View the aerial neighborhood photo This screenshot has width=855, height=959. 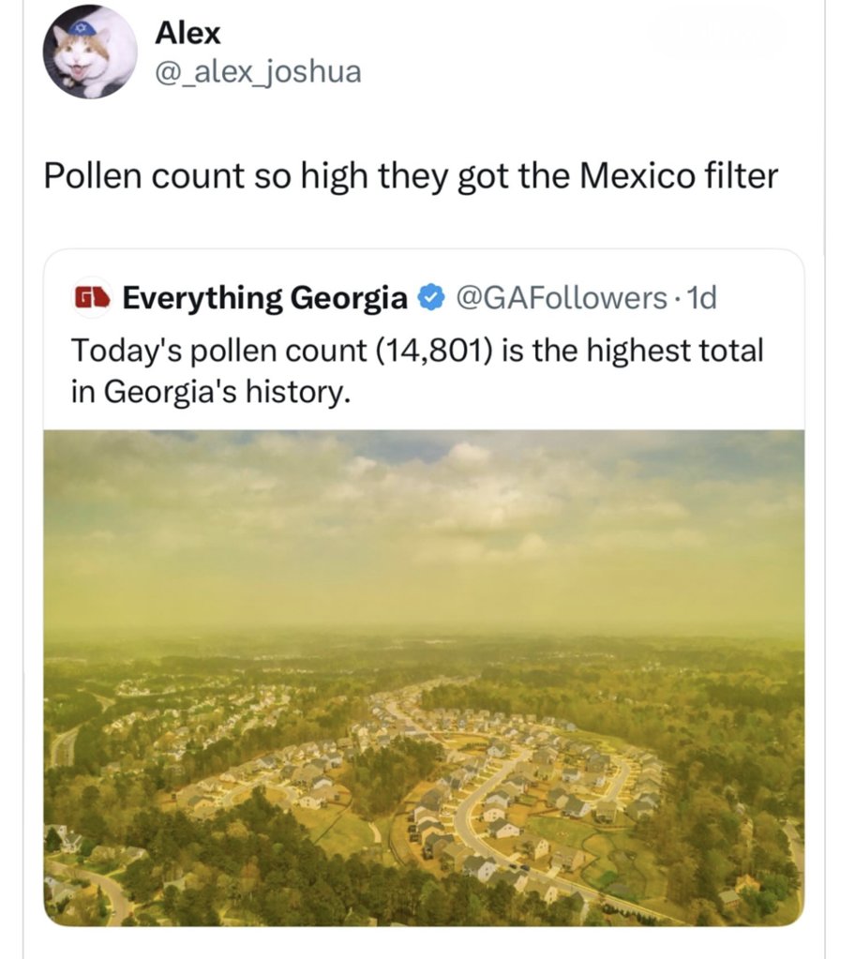point(424,678)
